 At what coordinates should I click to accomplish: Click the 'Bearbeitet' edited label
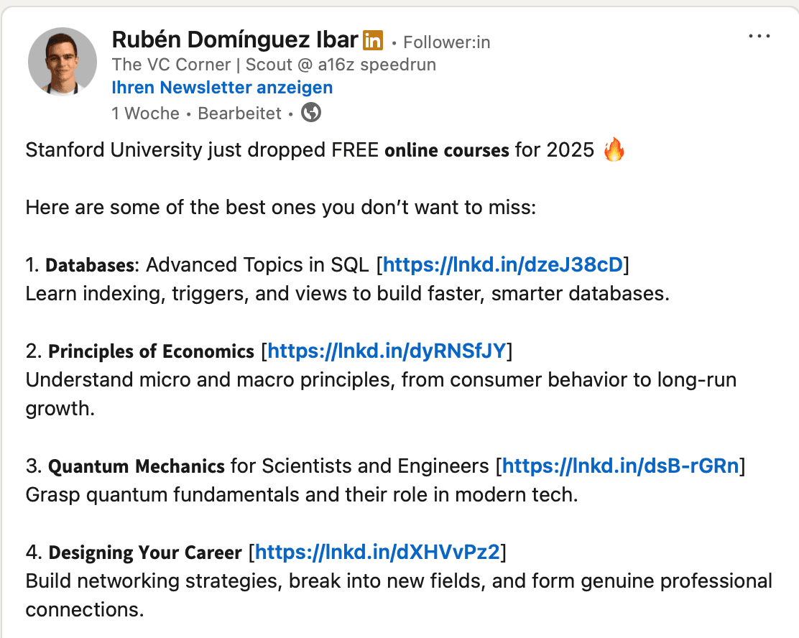(x=239, y=113)
